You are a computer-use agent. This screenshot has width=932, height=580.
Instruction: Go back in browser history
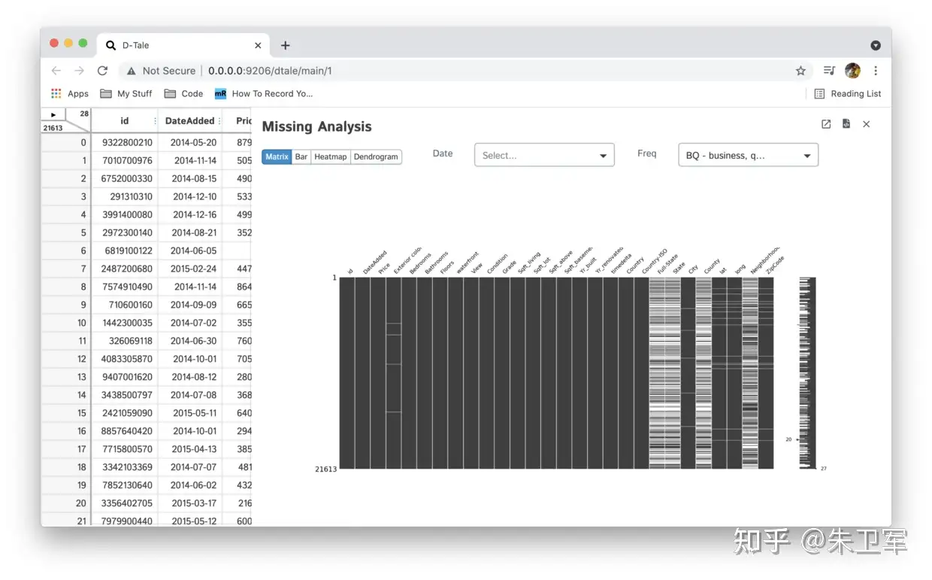(x=56, y=71)
